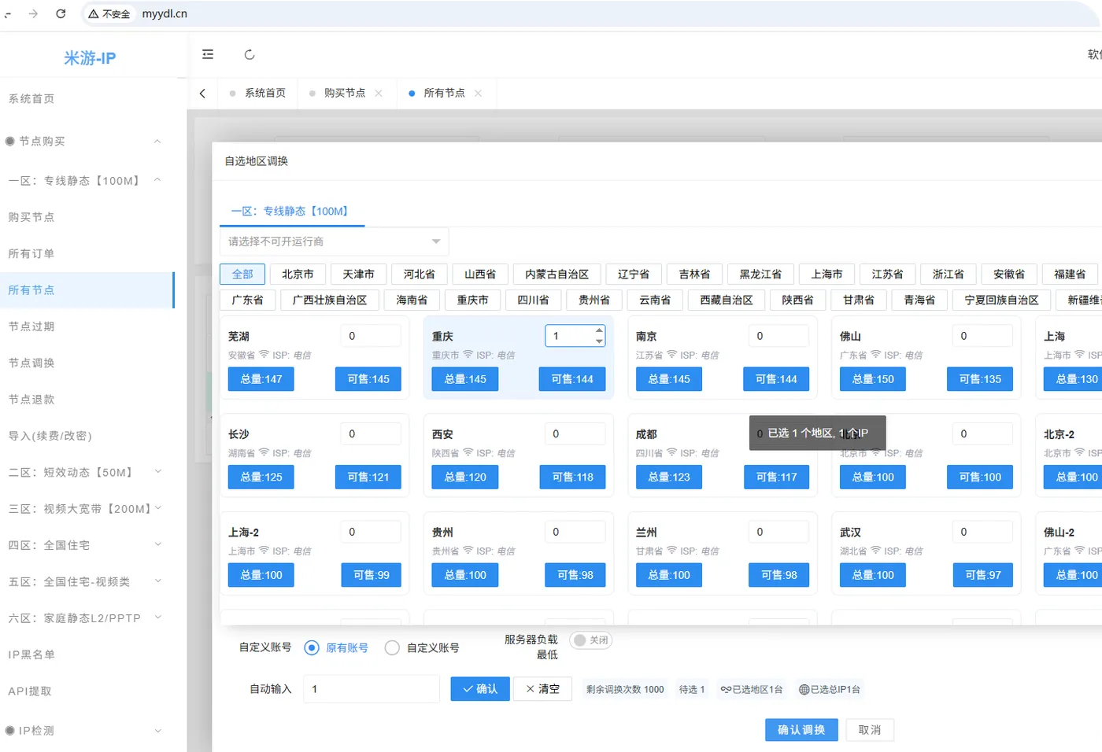Screen dimensions: 1102x752
Task: Toggle the 服务器负载最低 switch
Action: click(x=591, y=640)
